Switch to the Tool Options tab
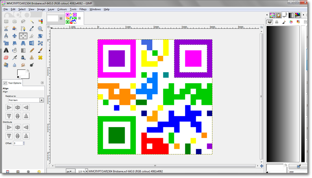 click(x=12, y=83)
